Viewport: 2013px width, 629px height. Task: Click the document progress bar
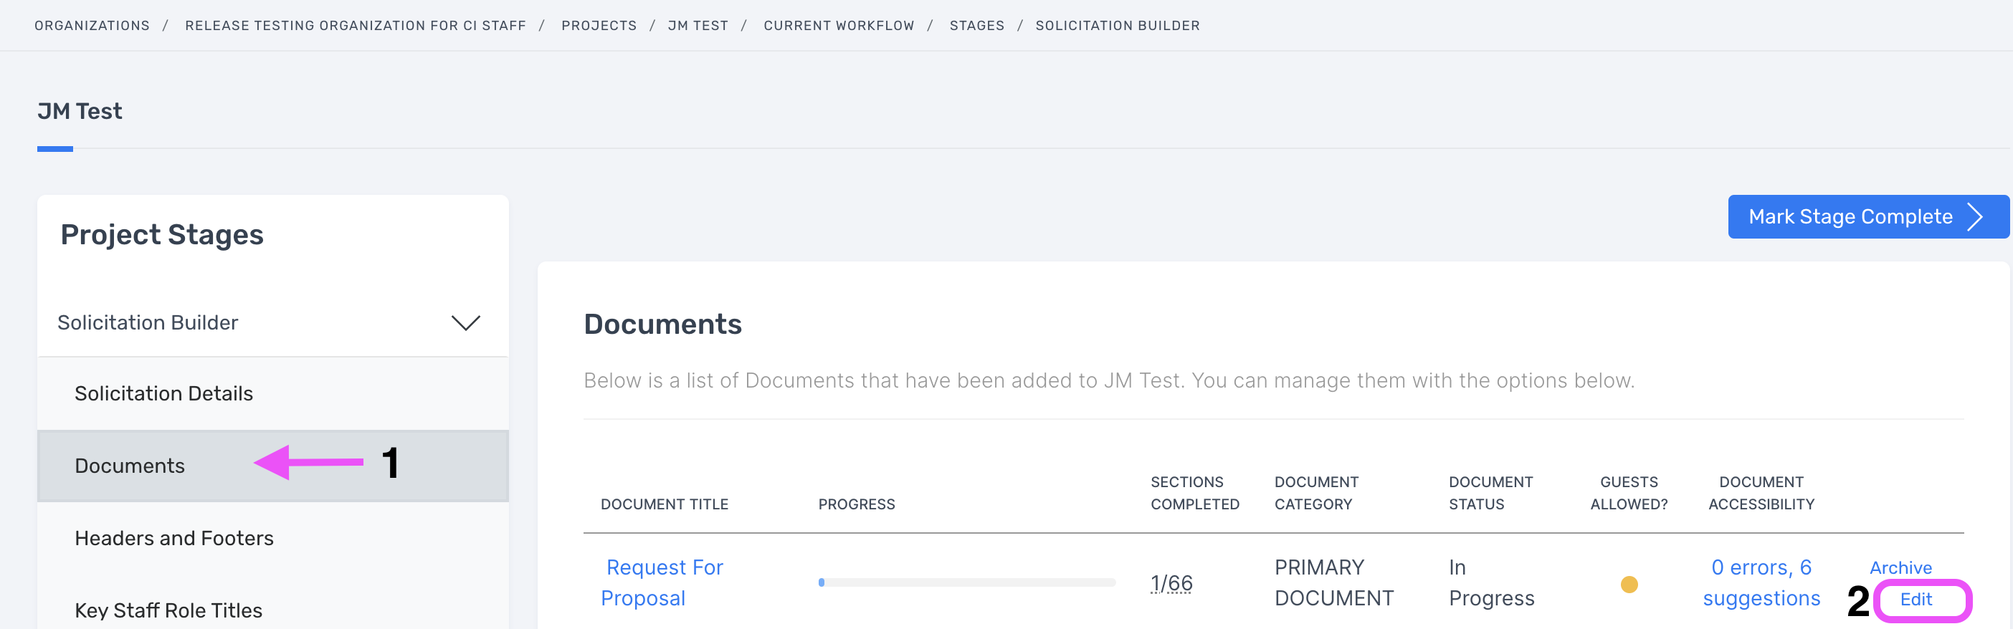click(x=966, y=583)
